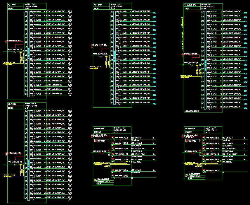Click title cell of bottom-left panel header

[x=16, y=104]
